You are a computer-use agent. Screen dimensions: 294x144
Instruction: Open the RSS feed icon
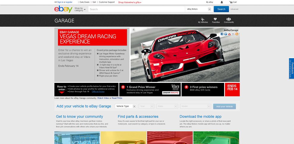(x=237, y=34)
